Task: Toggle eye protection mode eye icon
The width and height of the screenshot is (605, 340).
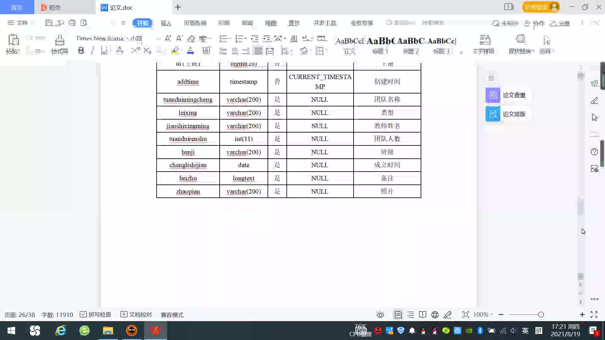Action: [x=380, y=314]
